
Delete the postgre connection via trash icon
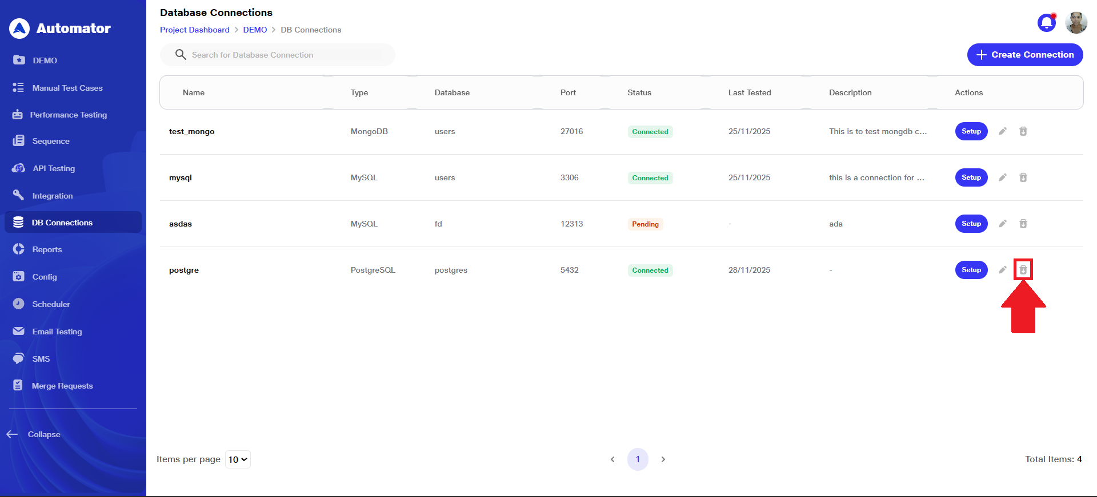point(1023,270)
